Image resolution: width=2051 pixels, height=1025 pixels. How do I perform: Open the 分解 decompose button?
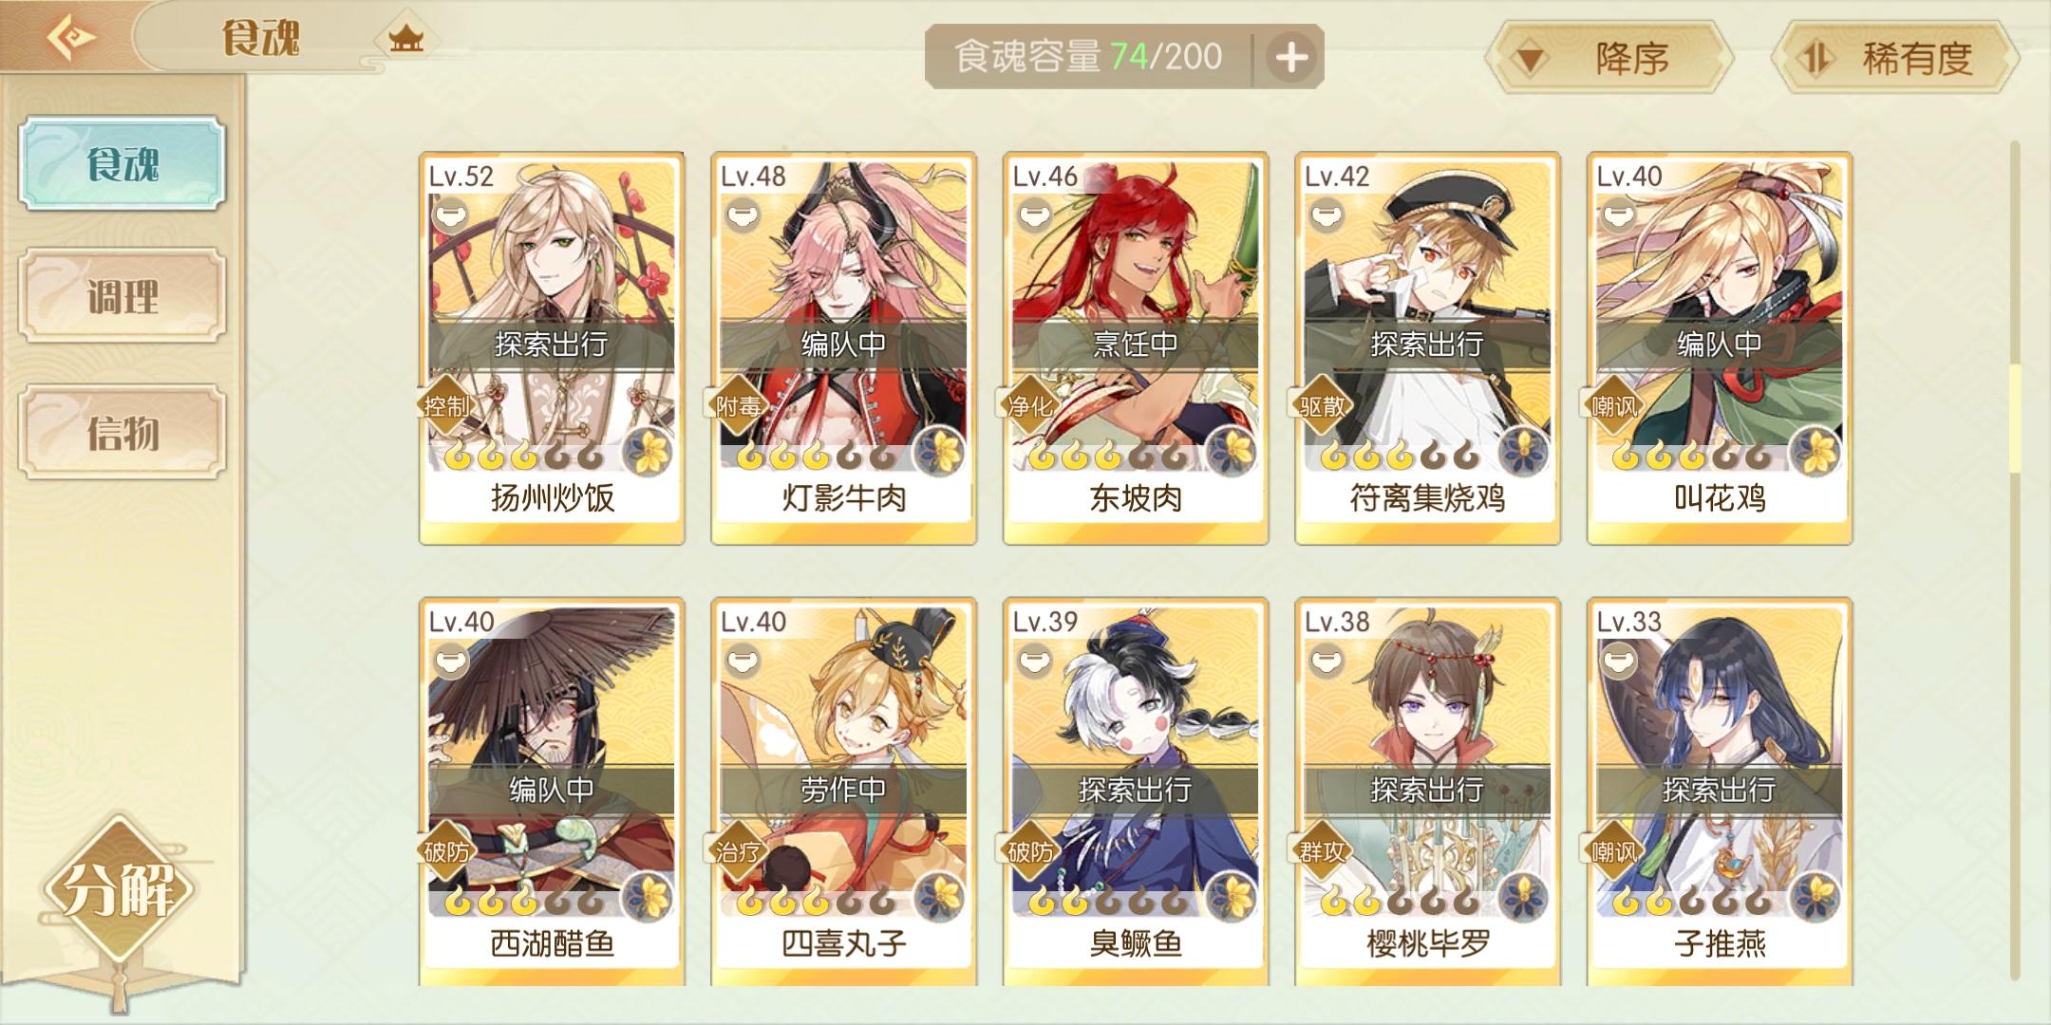pos(119,889)
